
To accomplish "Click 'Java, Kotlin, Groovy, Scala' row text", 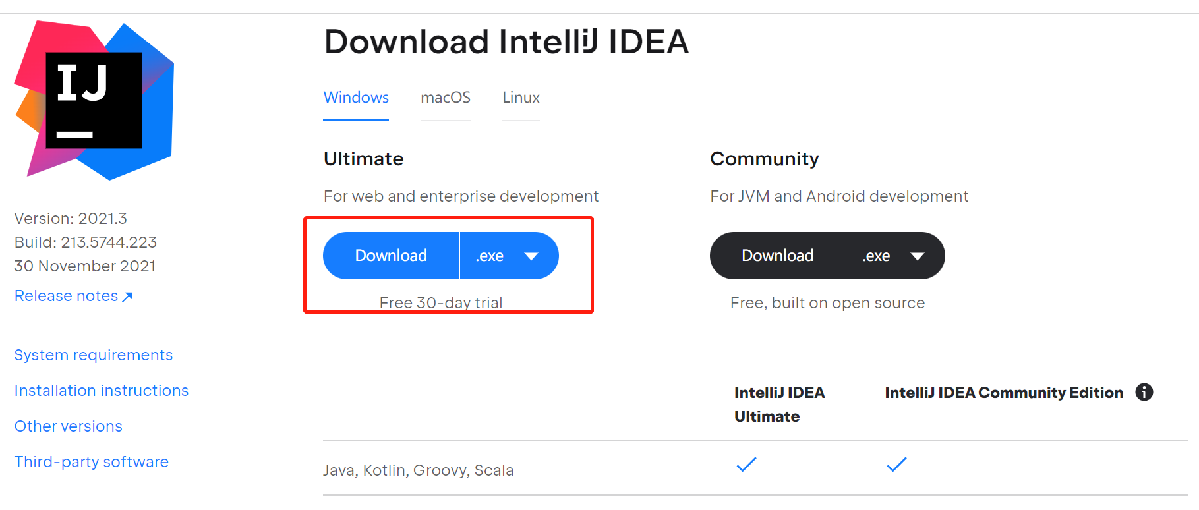I will 418,470.
